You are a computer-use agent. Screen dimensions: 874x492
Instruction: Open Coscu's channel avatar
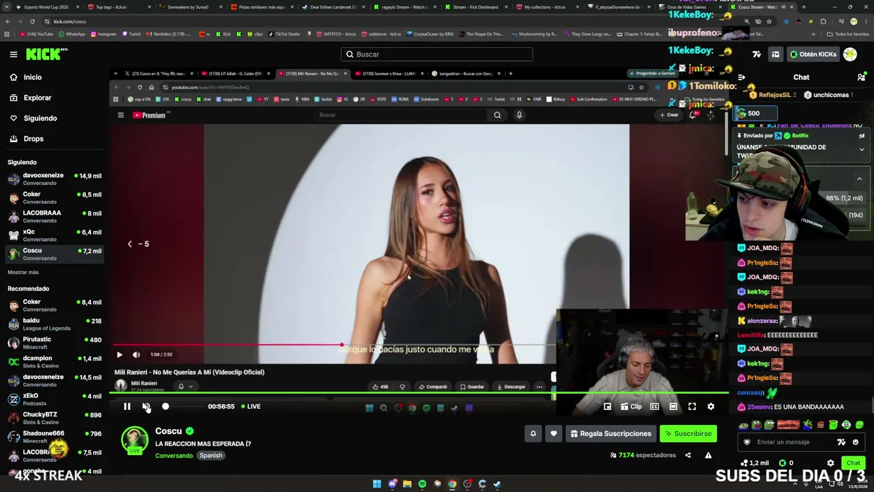[x=135, y=441]
